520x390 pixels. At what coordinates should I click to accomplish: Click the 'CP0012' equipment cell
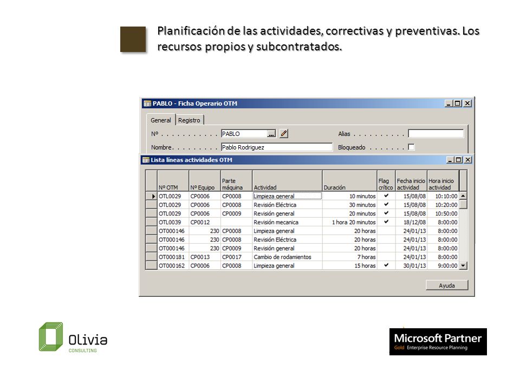tap(205, 222)
